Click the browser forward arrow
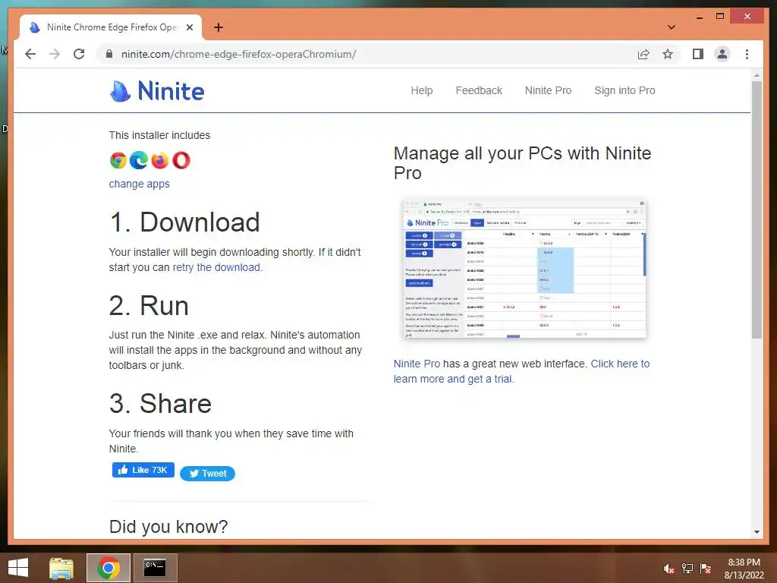 coord(55,54)
